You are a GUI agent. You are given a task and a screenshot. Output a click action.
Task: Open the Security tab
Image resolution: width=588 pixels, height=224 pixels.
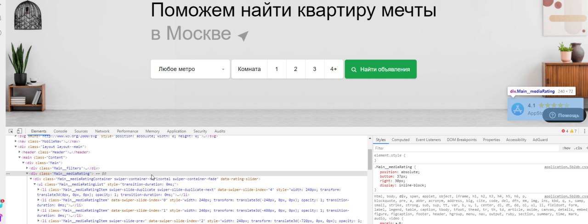(x=200, y=131)
